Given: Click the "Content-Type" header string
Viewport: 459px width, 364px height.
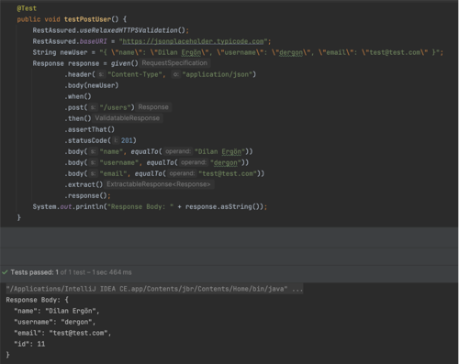Looking at the screenshot, I should [134, 74].
